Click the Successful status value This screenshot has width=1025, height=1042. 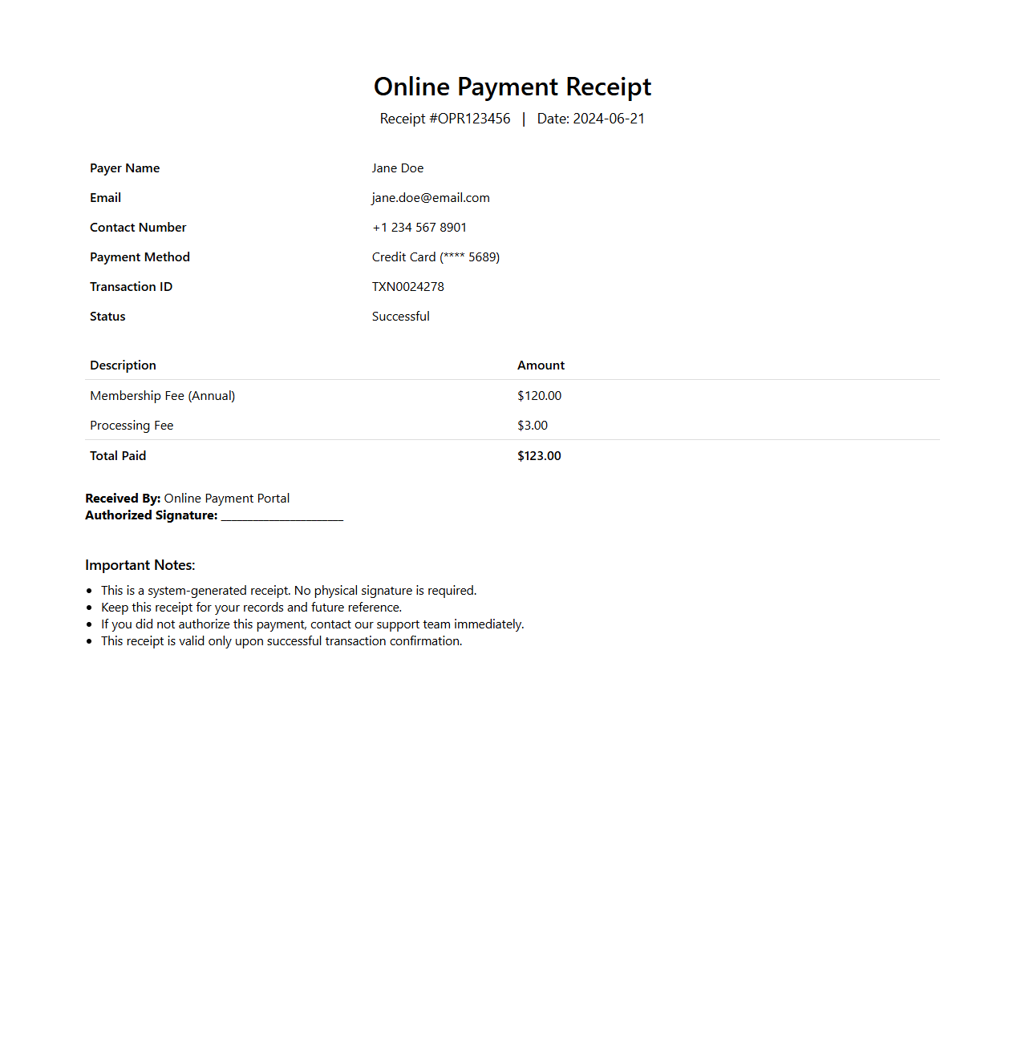tap(401, 317)
